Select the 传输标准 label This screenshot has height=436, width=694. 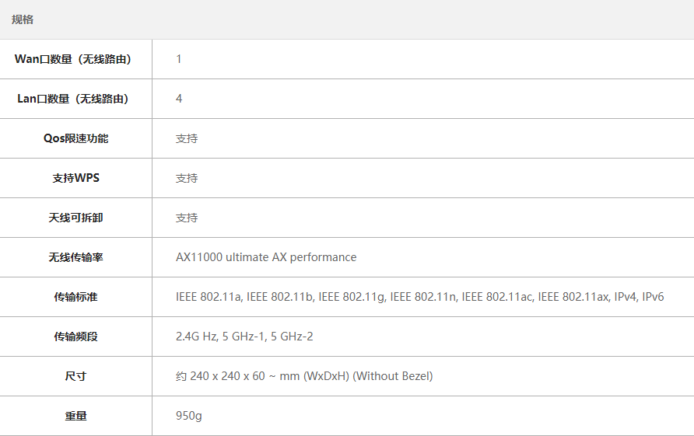point(75,297)
